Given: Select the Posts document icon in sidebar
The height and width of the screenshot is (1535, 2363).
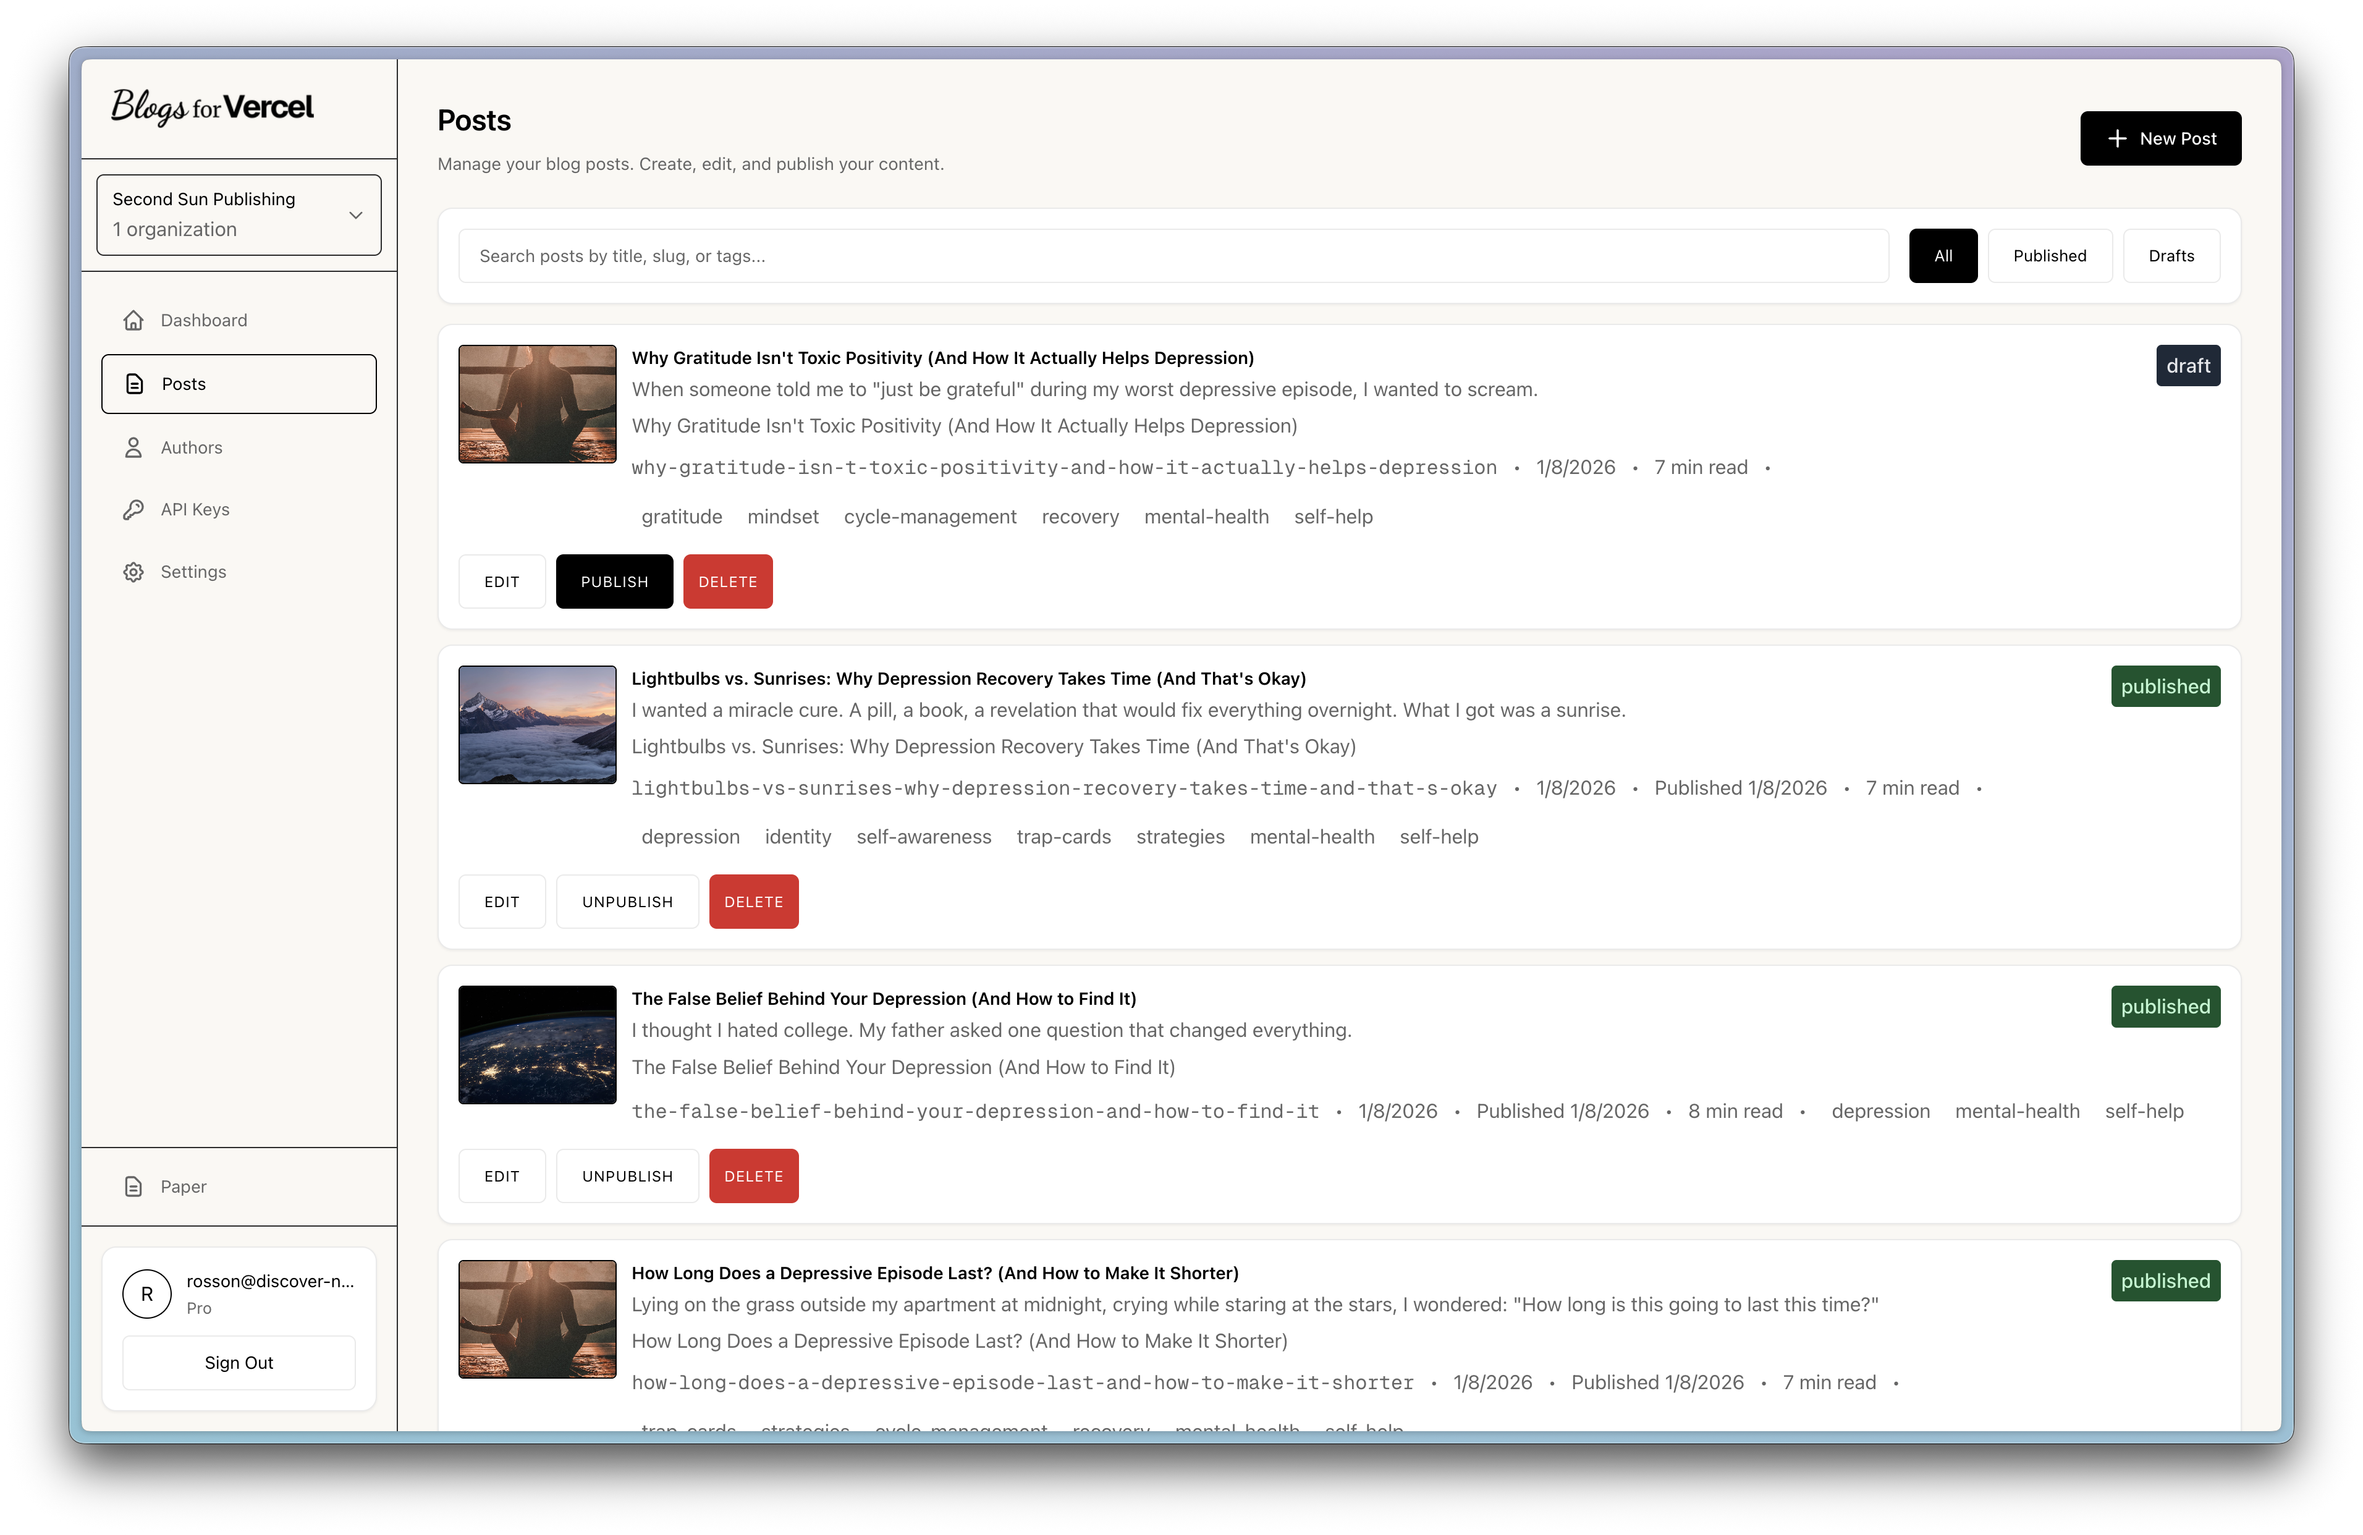Looking at the screenshot, I should [135, 383].
